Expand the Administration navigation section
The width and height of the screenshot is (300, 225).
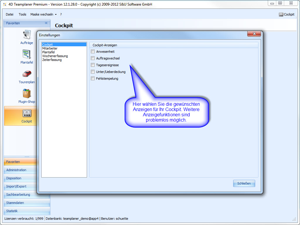click(x=16, y=170)
